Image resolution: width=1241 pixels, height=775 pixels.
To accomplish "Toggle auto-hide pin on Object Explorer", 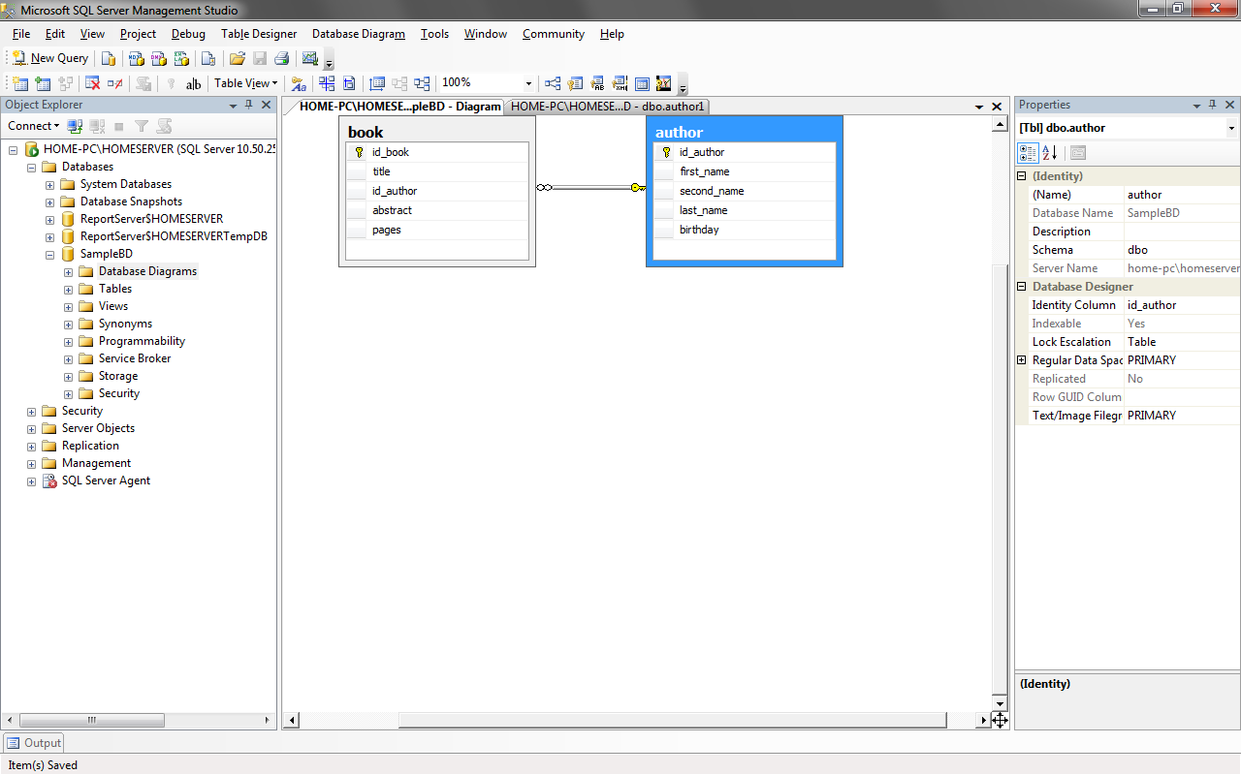I will pyautogui.click(x=249, y=105).
